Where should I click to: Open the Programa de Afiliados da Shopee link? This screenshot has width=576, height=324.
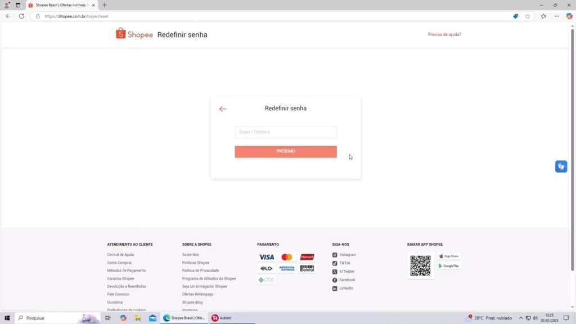(209, 278)
